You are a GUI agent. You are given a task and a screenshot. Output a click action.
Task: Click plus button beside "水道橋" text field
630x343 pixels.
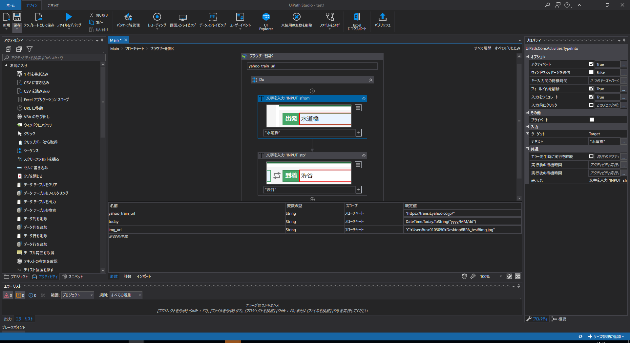(359, 133)
